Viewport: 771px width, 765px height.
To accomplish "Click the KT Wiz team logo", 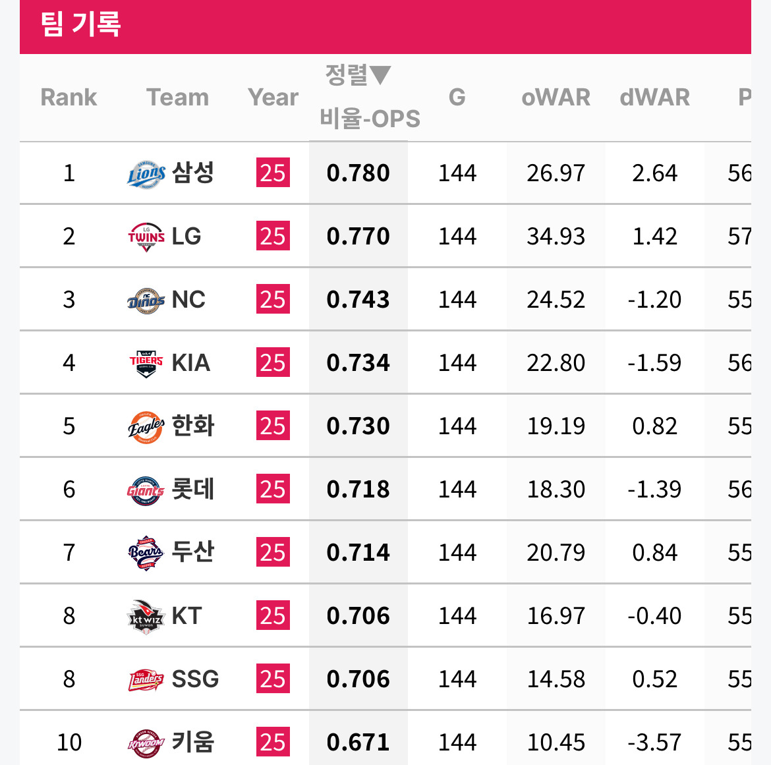I will click(146, 617).
